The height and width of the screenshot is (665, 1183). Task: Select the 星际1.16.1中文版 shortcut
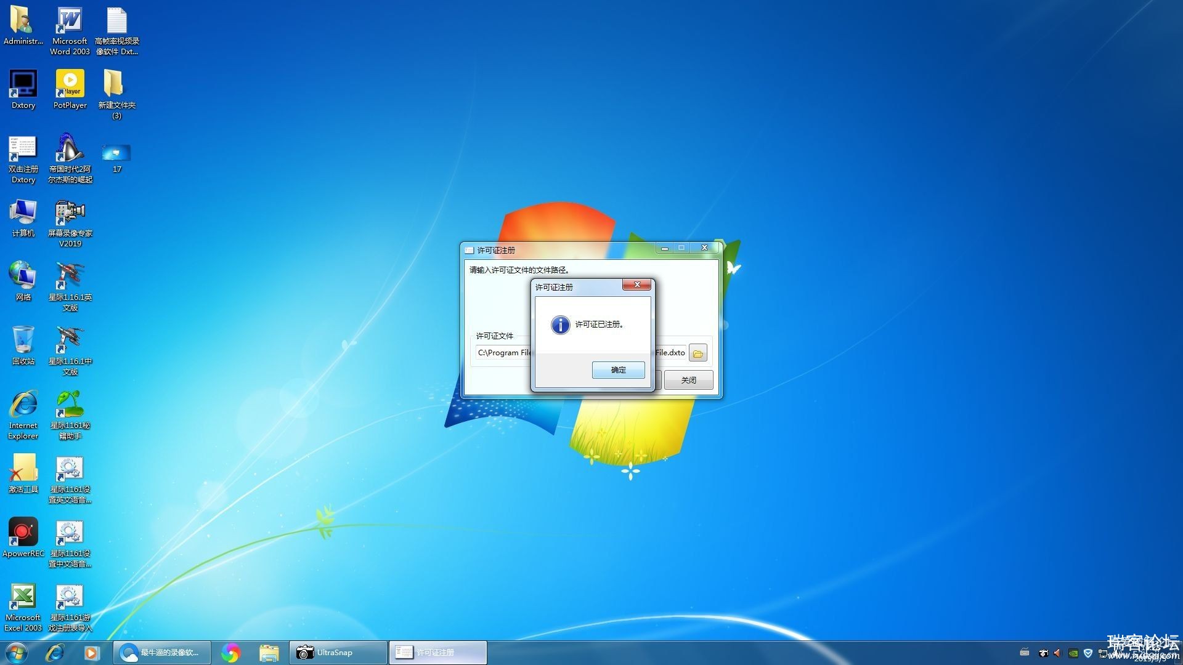click(x=70, y=351)
